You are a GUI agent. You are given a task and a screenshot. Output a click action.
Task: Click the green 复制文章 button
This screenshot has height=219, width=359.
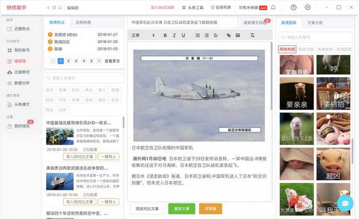tap(181, 209)
